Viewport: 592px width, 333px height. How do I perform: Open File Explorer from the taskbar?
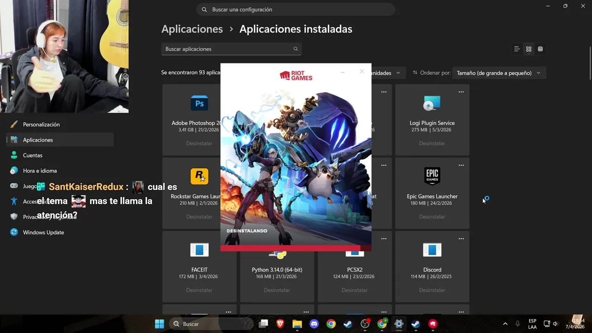pyautogui.click(x=297, y=324)
